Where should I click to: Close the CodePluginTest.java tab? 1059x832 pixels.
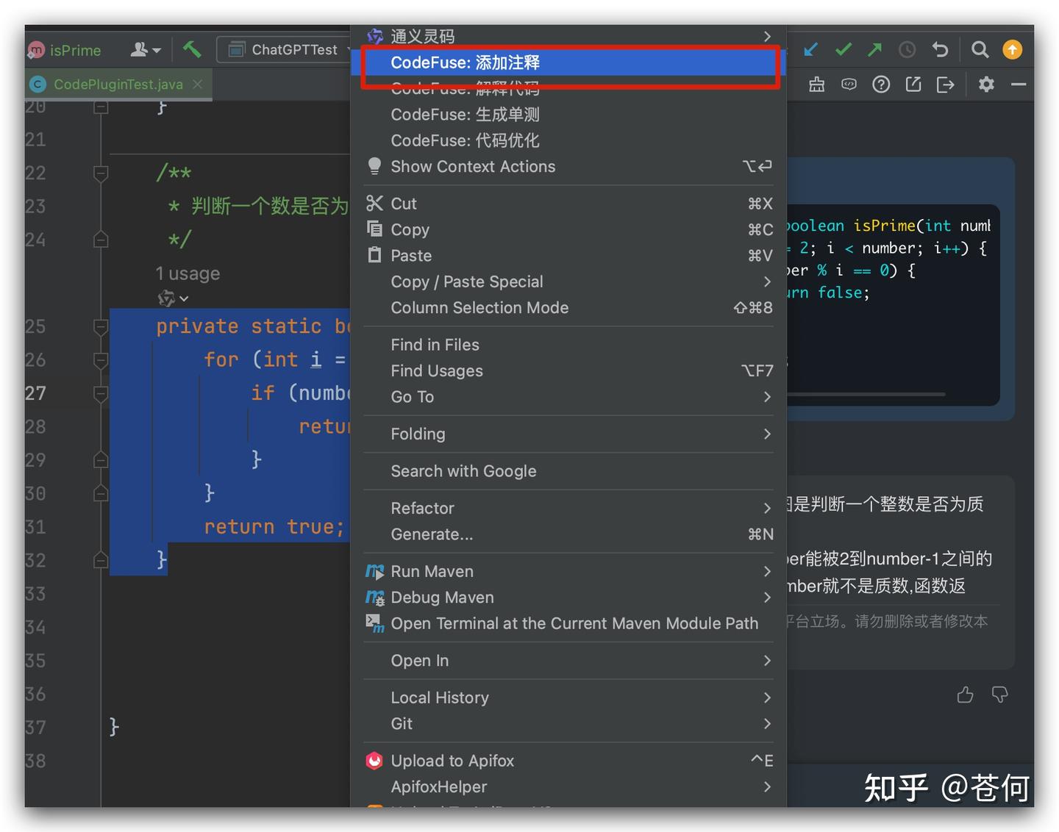click(198, 85)
